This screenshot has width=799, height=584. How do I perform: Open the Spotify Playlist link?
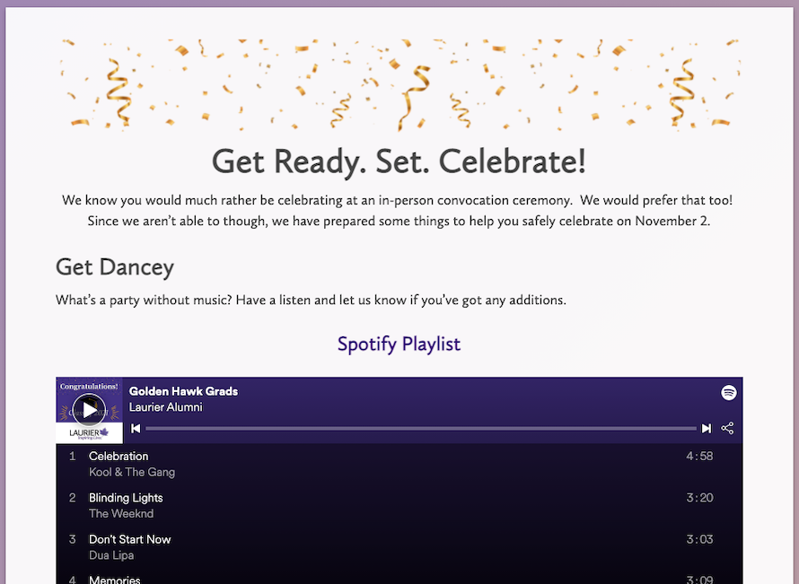(x=399, y=344)
